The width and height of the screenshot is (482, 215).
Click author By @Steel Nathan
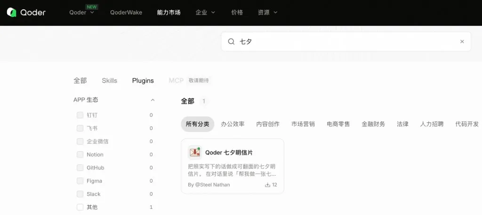pyautogui.click(x=209, y=185)
